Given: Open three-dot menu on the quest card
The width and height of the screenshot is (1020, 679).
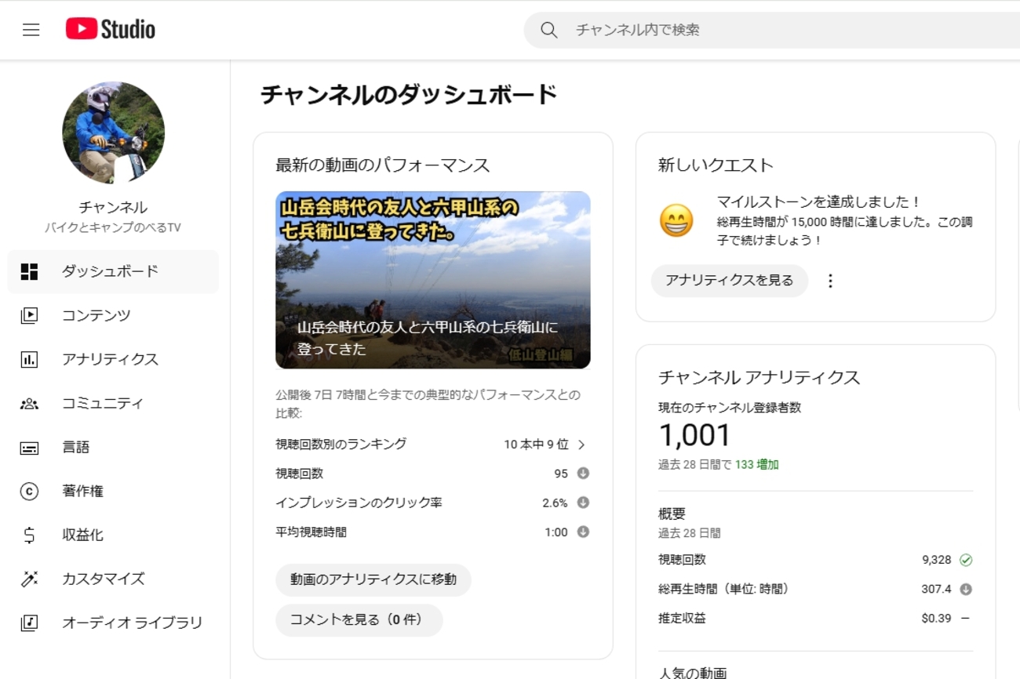Looking at the screenshot, I should (x=830, y=281).
